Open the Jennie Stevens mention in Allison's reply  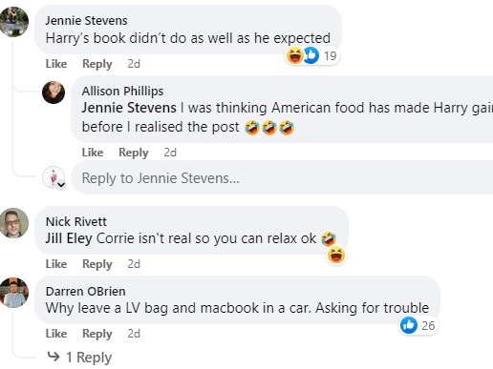(x=129, y=108)
